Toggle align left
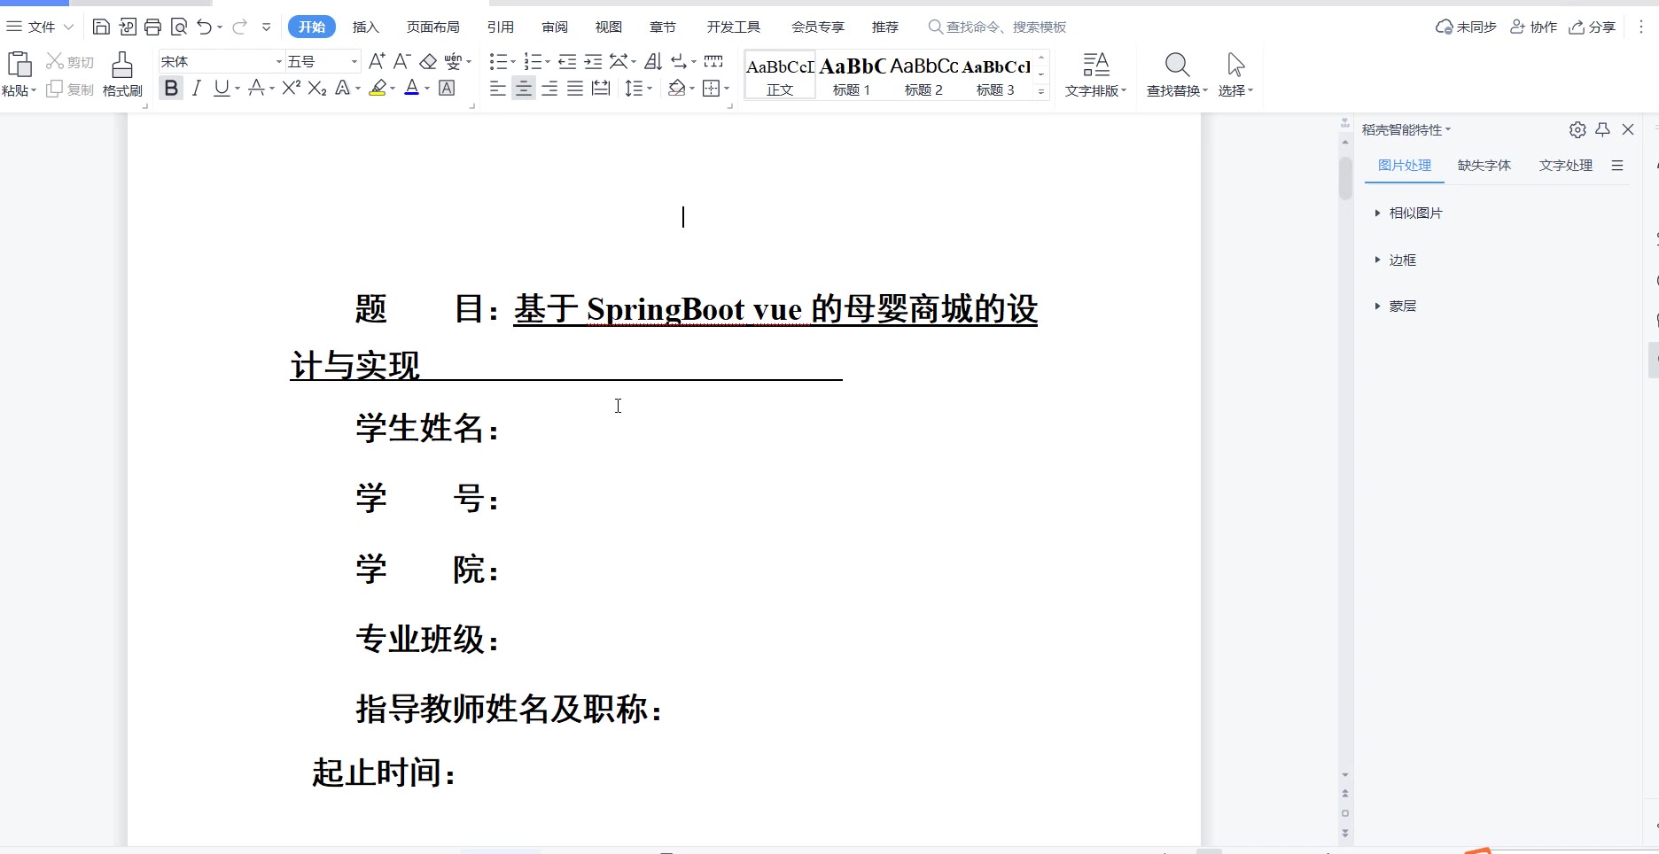 498,88
